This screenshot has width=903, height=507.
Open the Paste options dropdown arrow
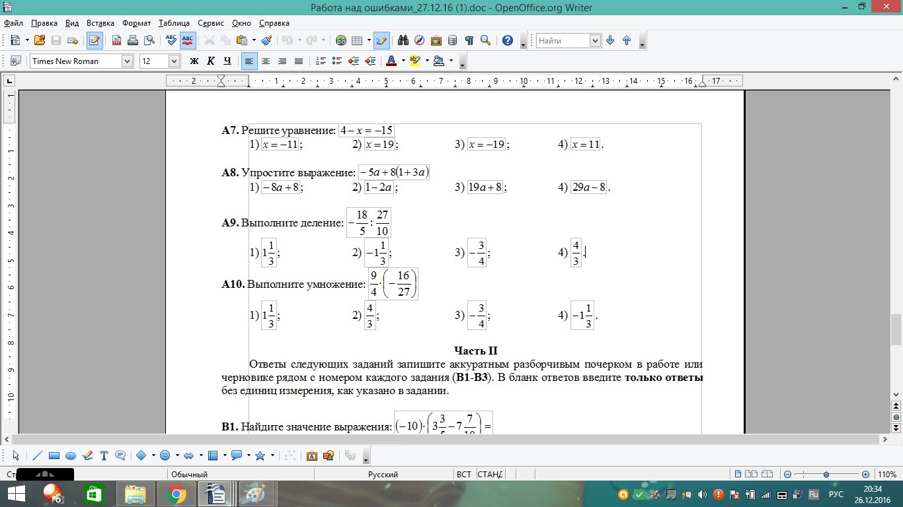253,40
